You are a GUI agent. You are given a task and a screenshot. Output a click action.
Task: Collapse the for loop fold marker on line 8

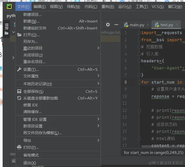tap(139, 82)
